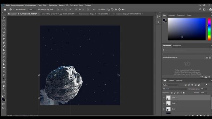Select the Lasso tool
Image resolution: width=212 pixels, height=119 pixels.
point(4,25)
